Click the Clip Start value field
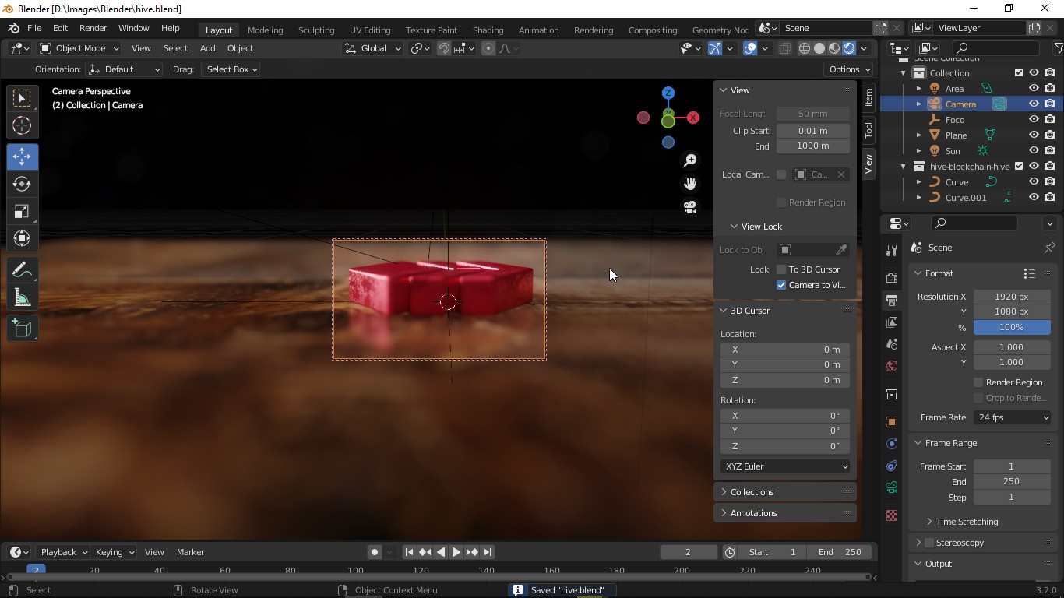This screenshot has width=1064, height=598. 813,131
